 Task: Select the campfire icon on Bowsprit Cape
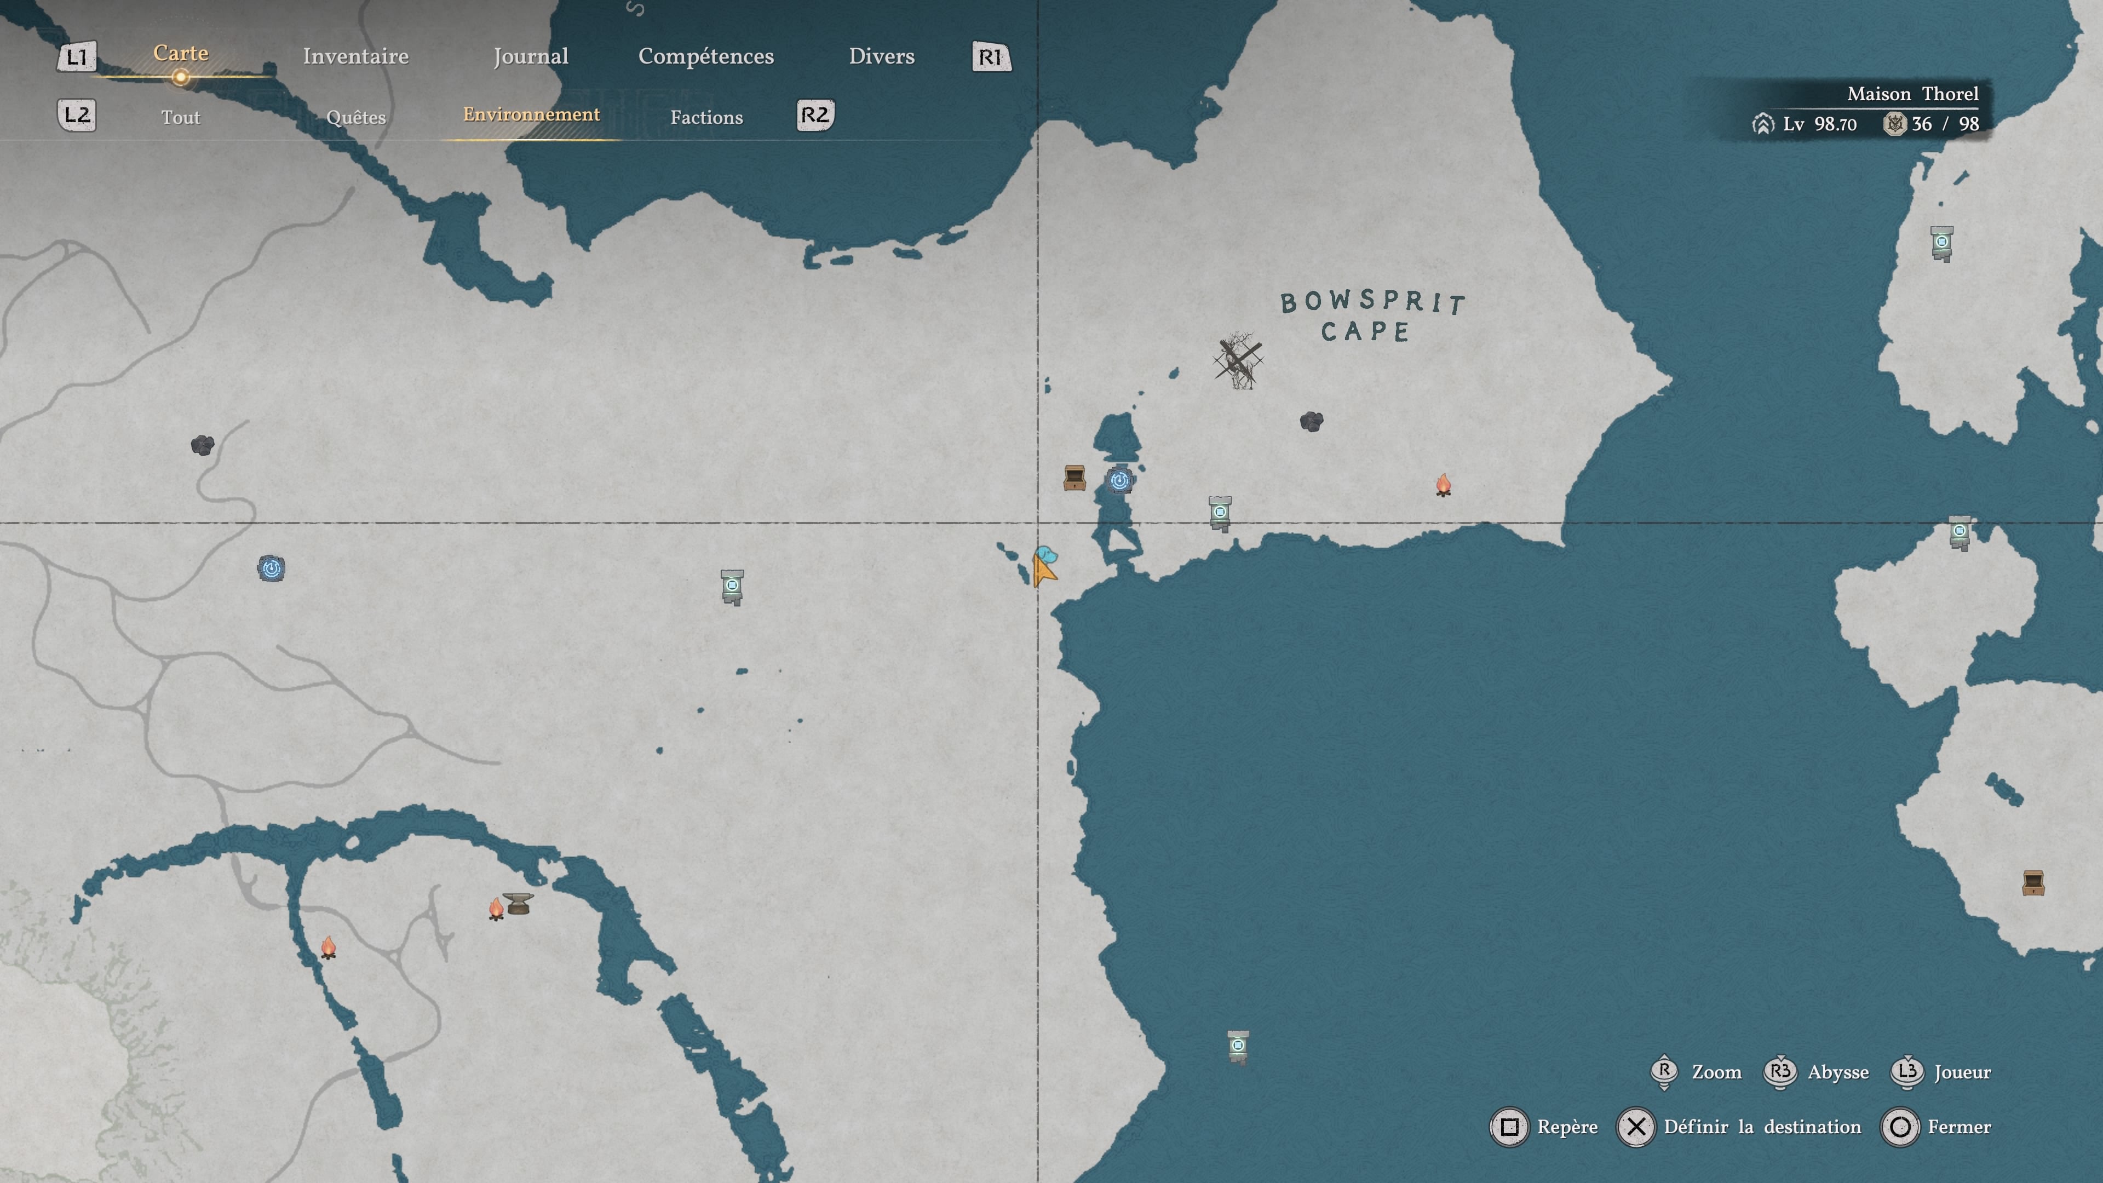(x=1444, y=485)
